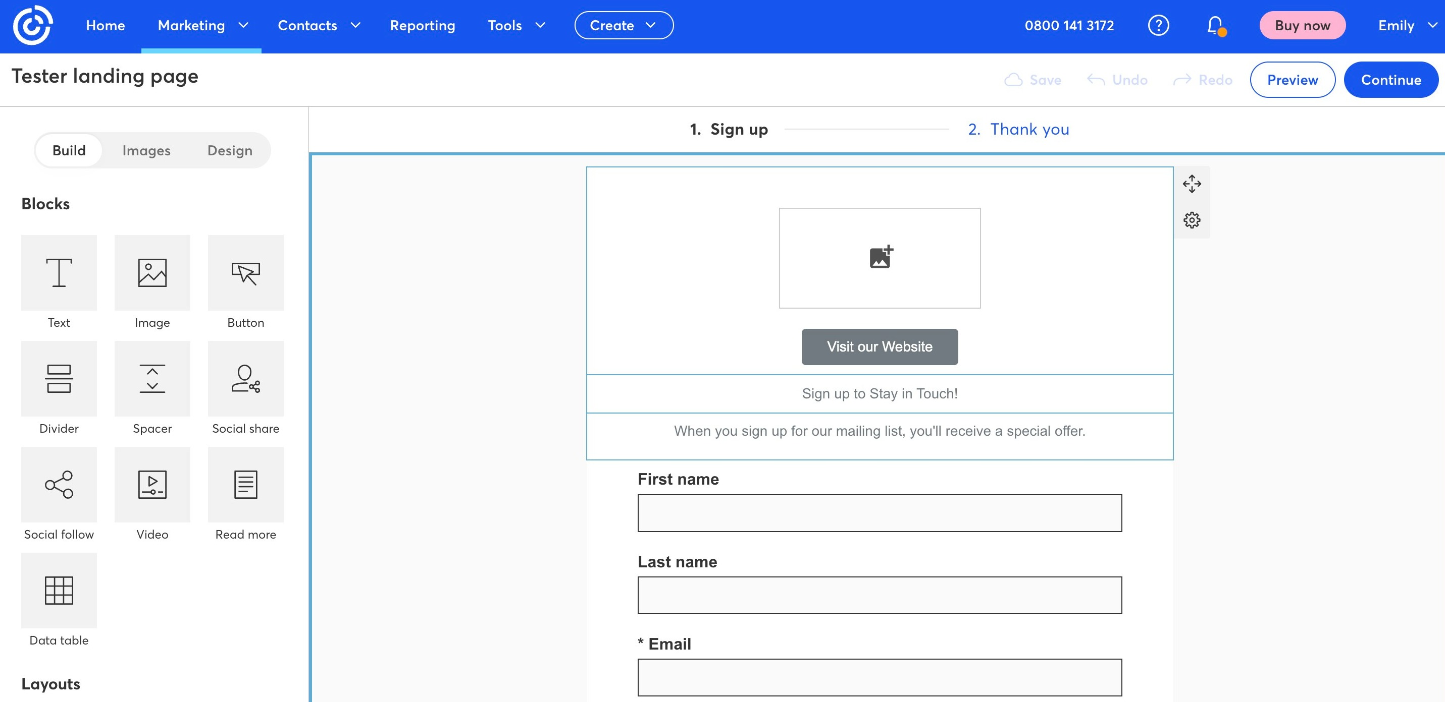Click the Save cloud icon
This screenshot has width=1445, height=702.
(x=1013, y=80)
